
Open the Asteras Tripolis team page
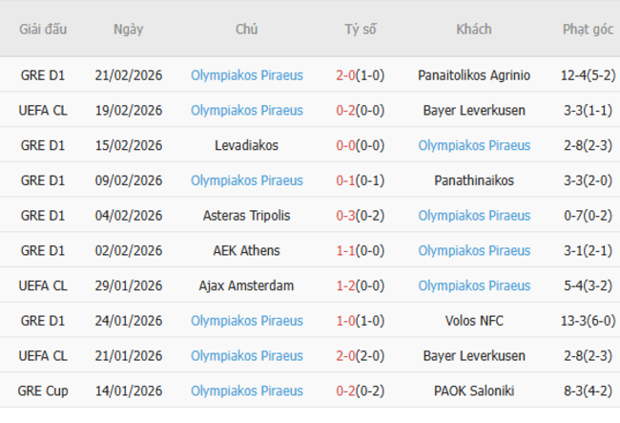click(x=247, y=216)
